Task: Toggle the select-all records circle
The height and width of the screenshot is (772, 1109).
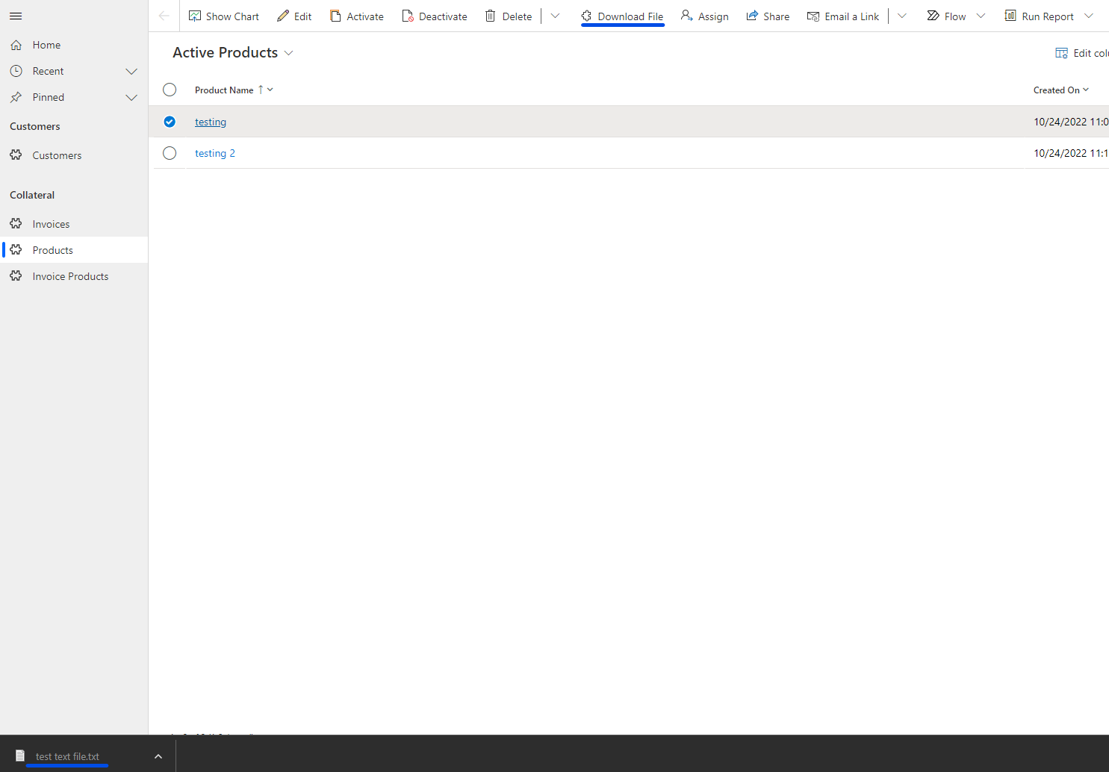Action: tap(170, 89)
